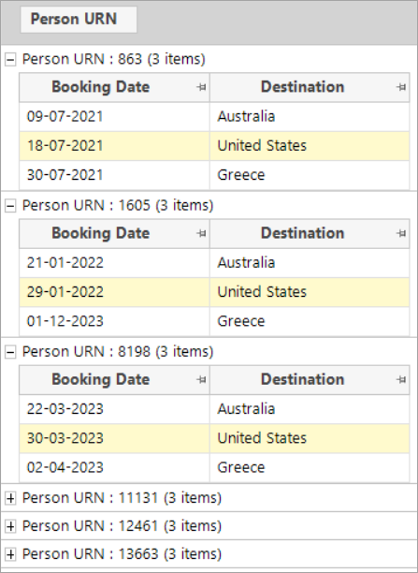The height and width of the screenshot is (573, 418).
Task: Sort by Destination header in URN 1605
Action: (x=302, y=233)
